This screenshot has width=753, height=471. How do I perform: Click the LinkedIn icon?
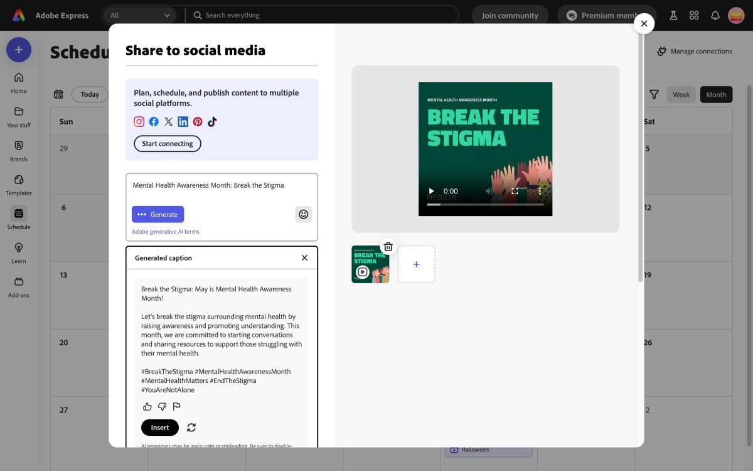coord(183,122)
